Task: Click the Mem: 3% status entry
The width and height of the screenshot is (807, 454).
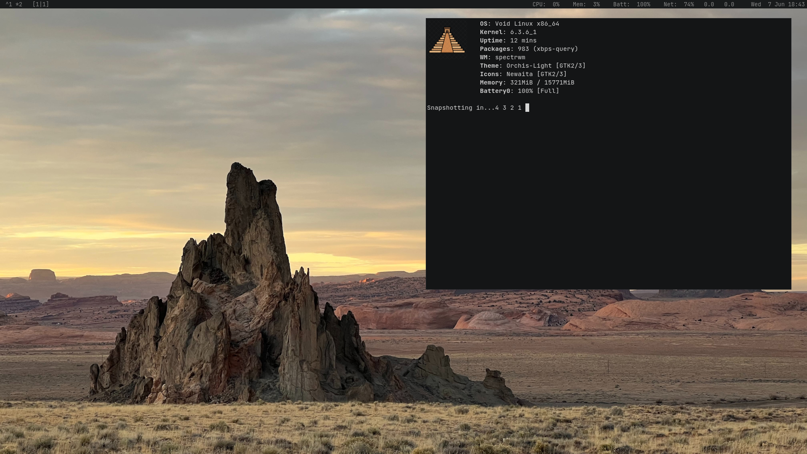Action: (x=586, y=4)
